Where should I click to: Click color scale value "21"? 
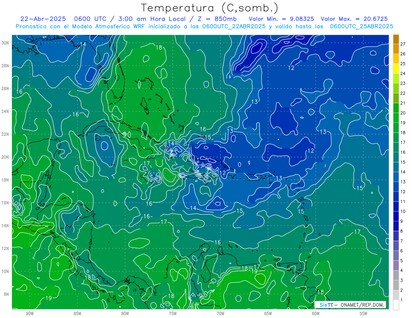tap(403, 103)
